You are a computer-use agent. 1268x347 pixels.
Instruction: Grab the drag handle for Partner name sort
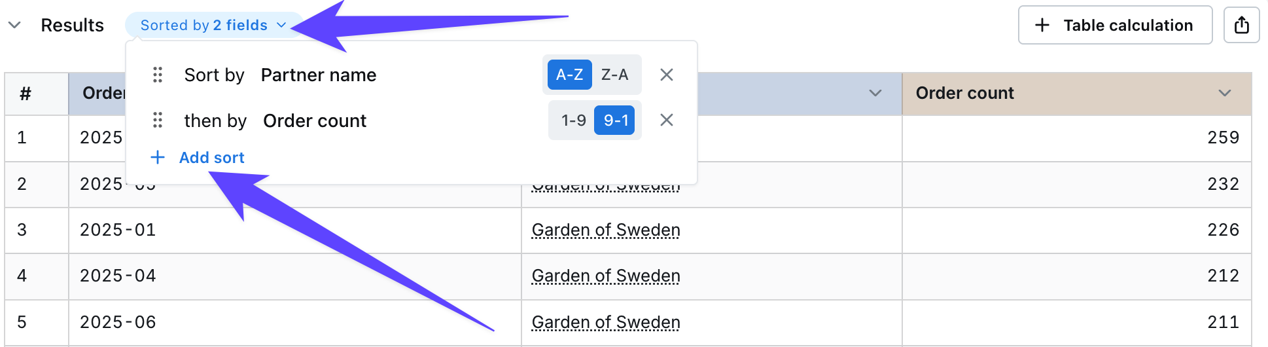click(158, 75)
